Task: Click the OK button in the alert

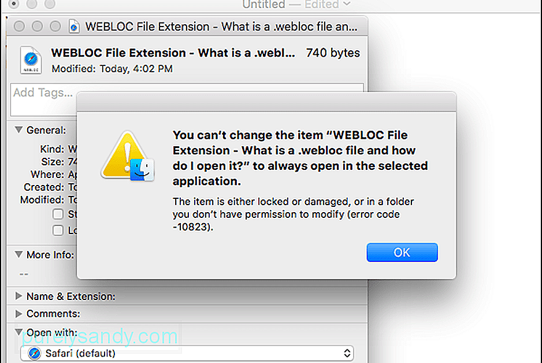Action: (x=402, y=253)
